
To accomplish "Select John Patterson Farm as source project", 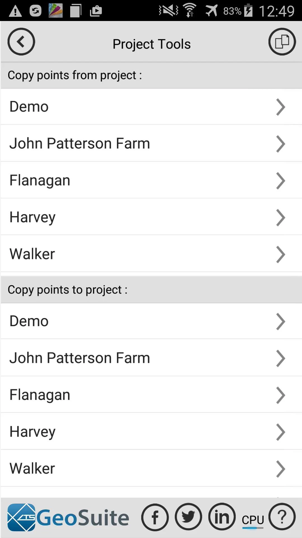I will coord(151,143).
